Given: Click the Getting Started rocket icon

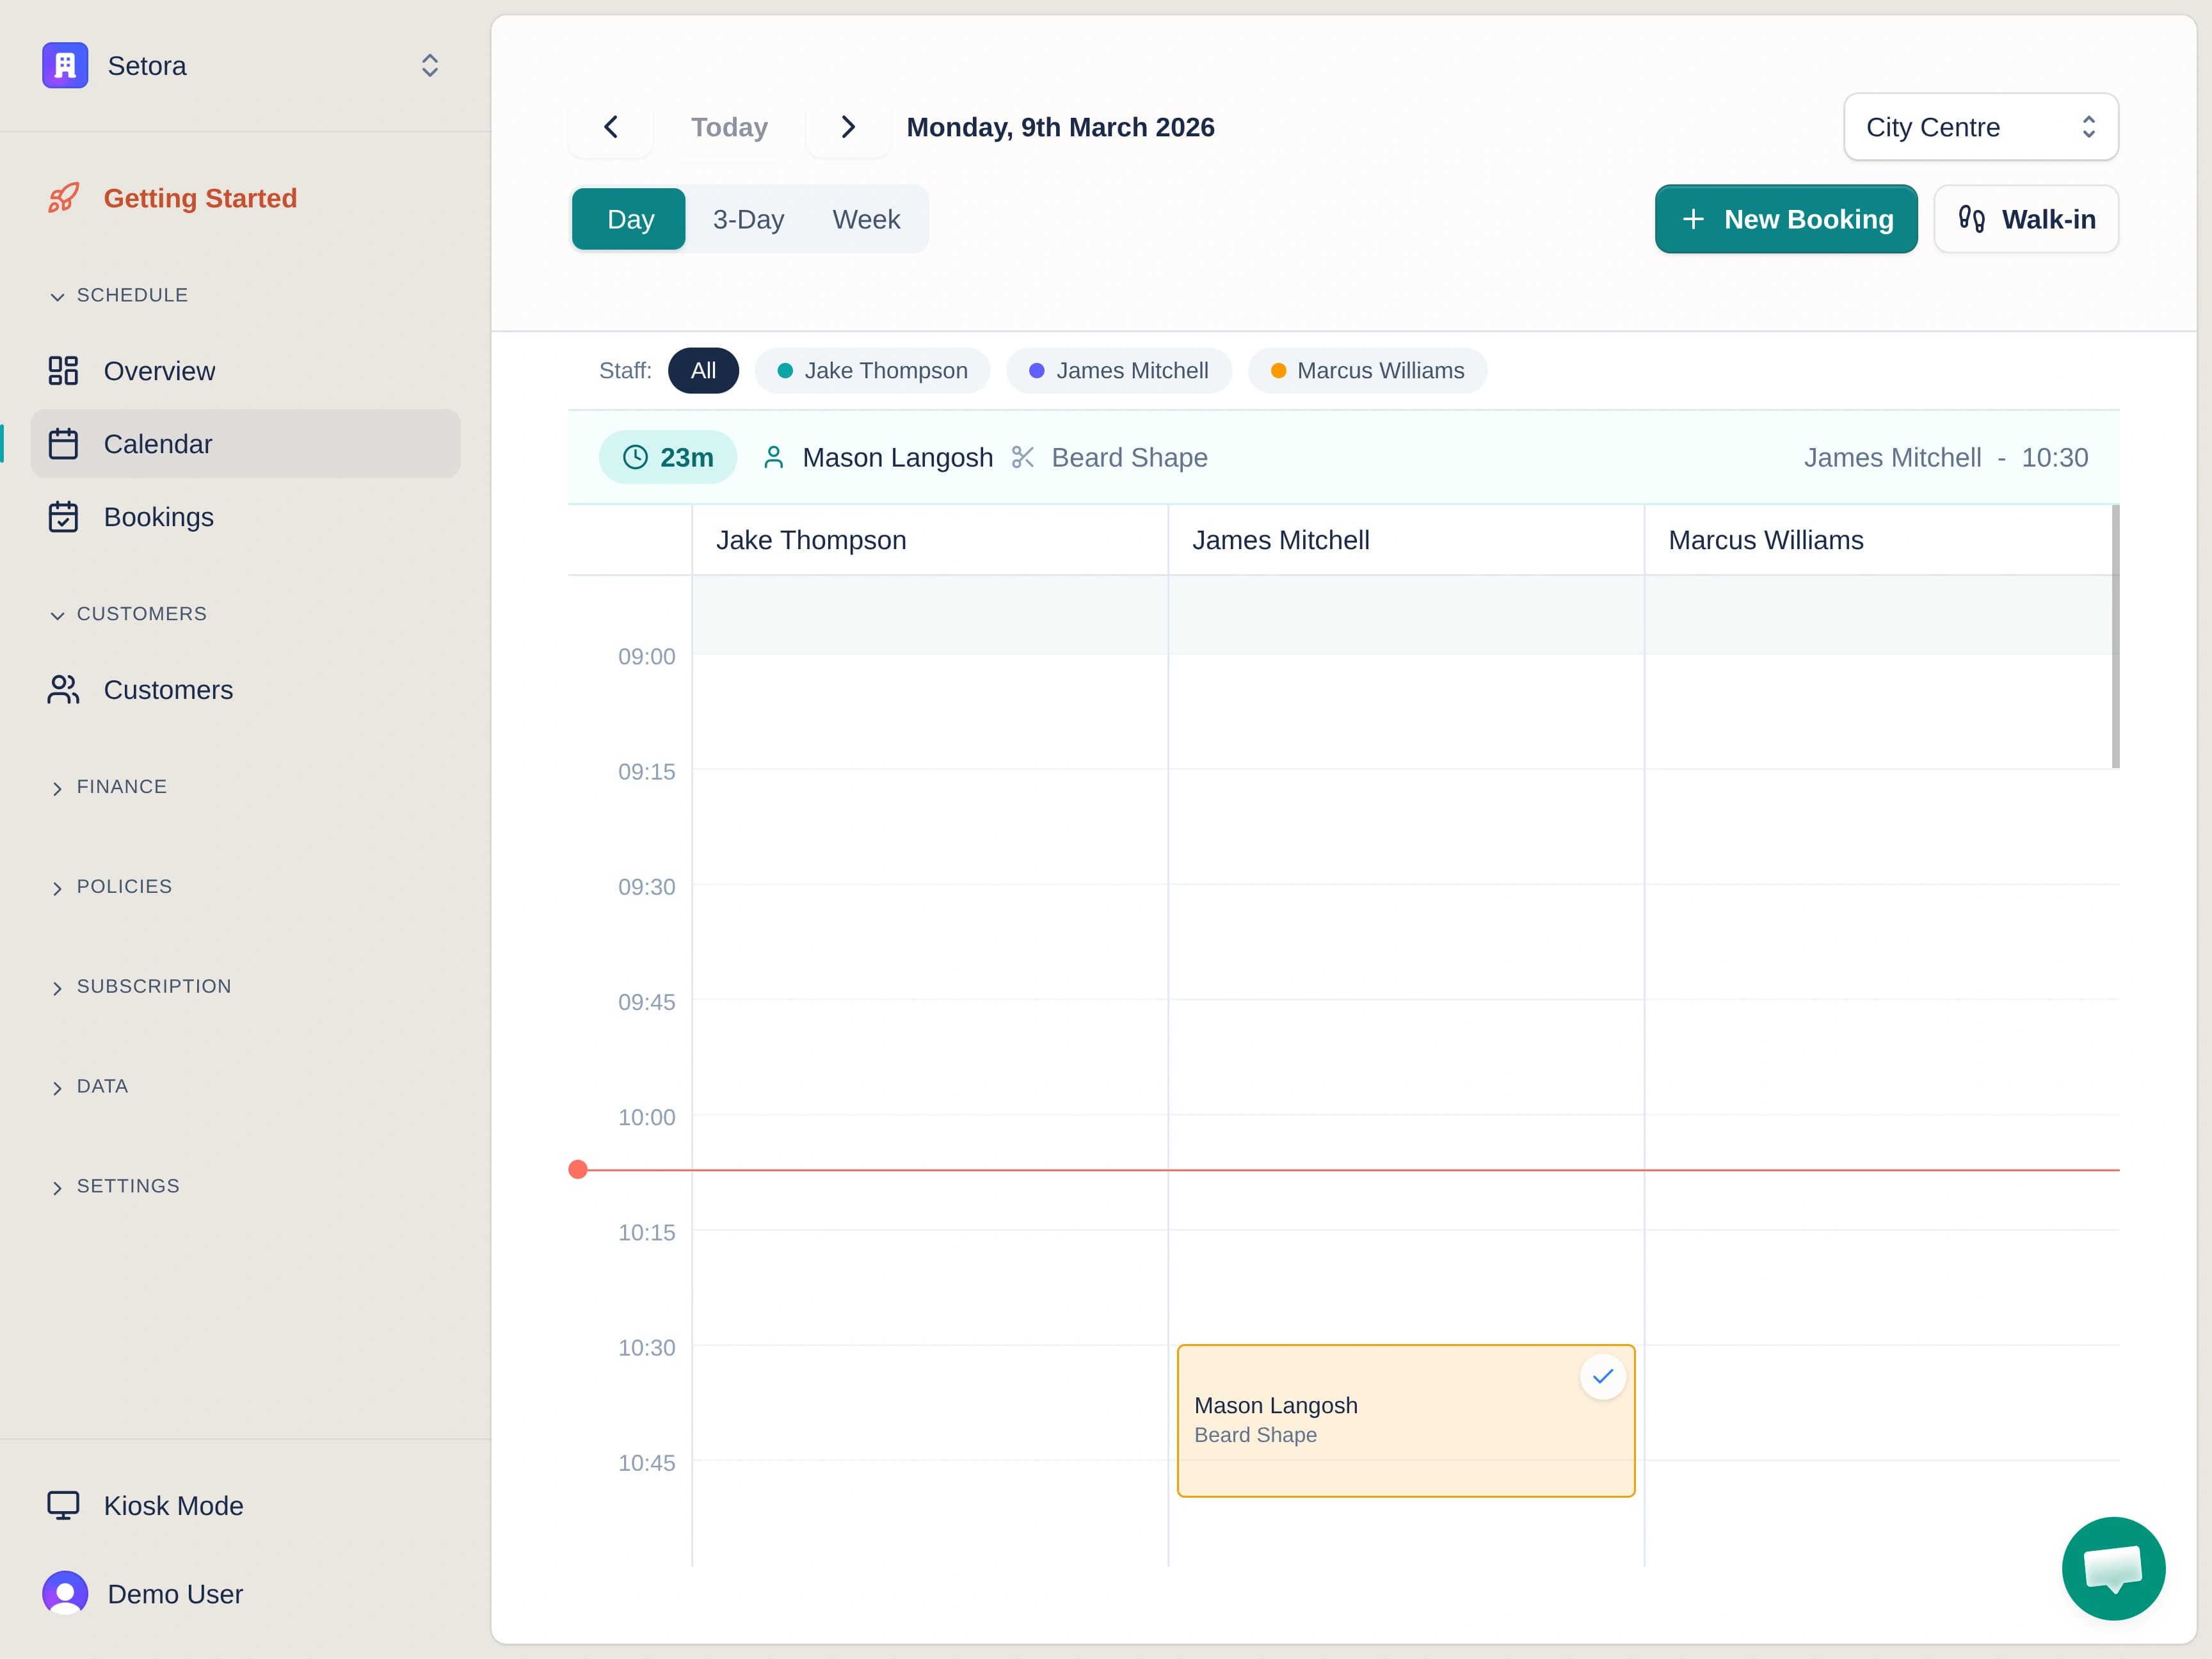Looking at the screenshot, I should pyautogui.click(x=63, y=197).
